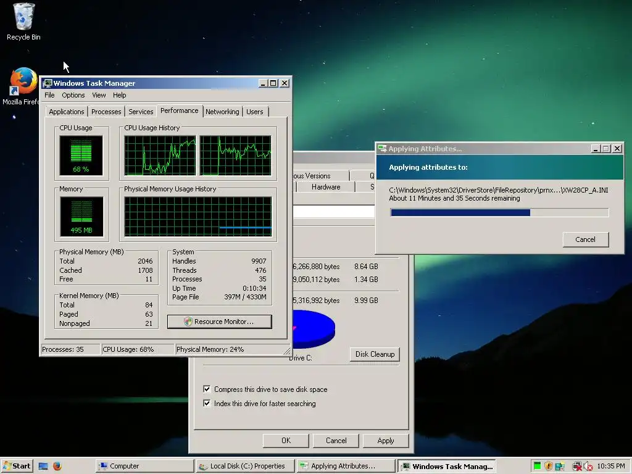The width and height of the screenshot is (632, 474).
Task: Click the 10:35 PM system clock
Action: [610, 466]
